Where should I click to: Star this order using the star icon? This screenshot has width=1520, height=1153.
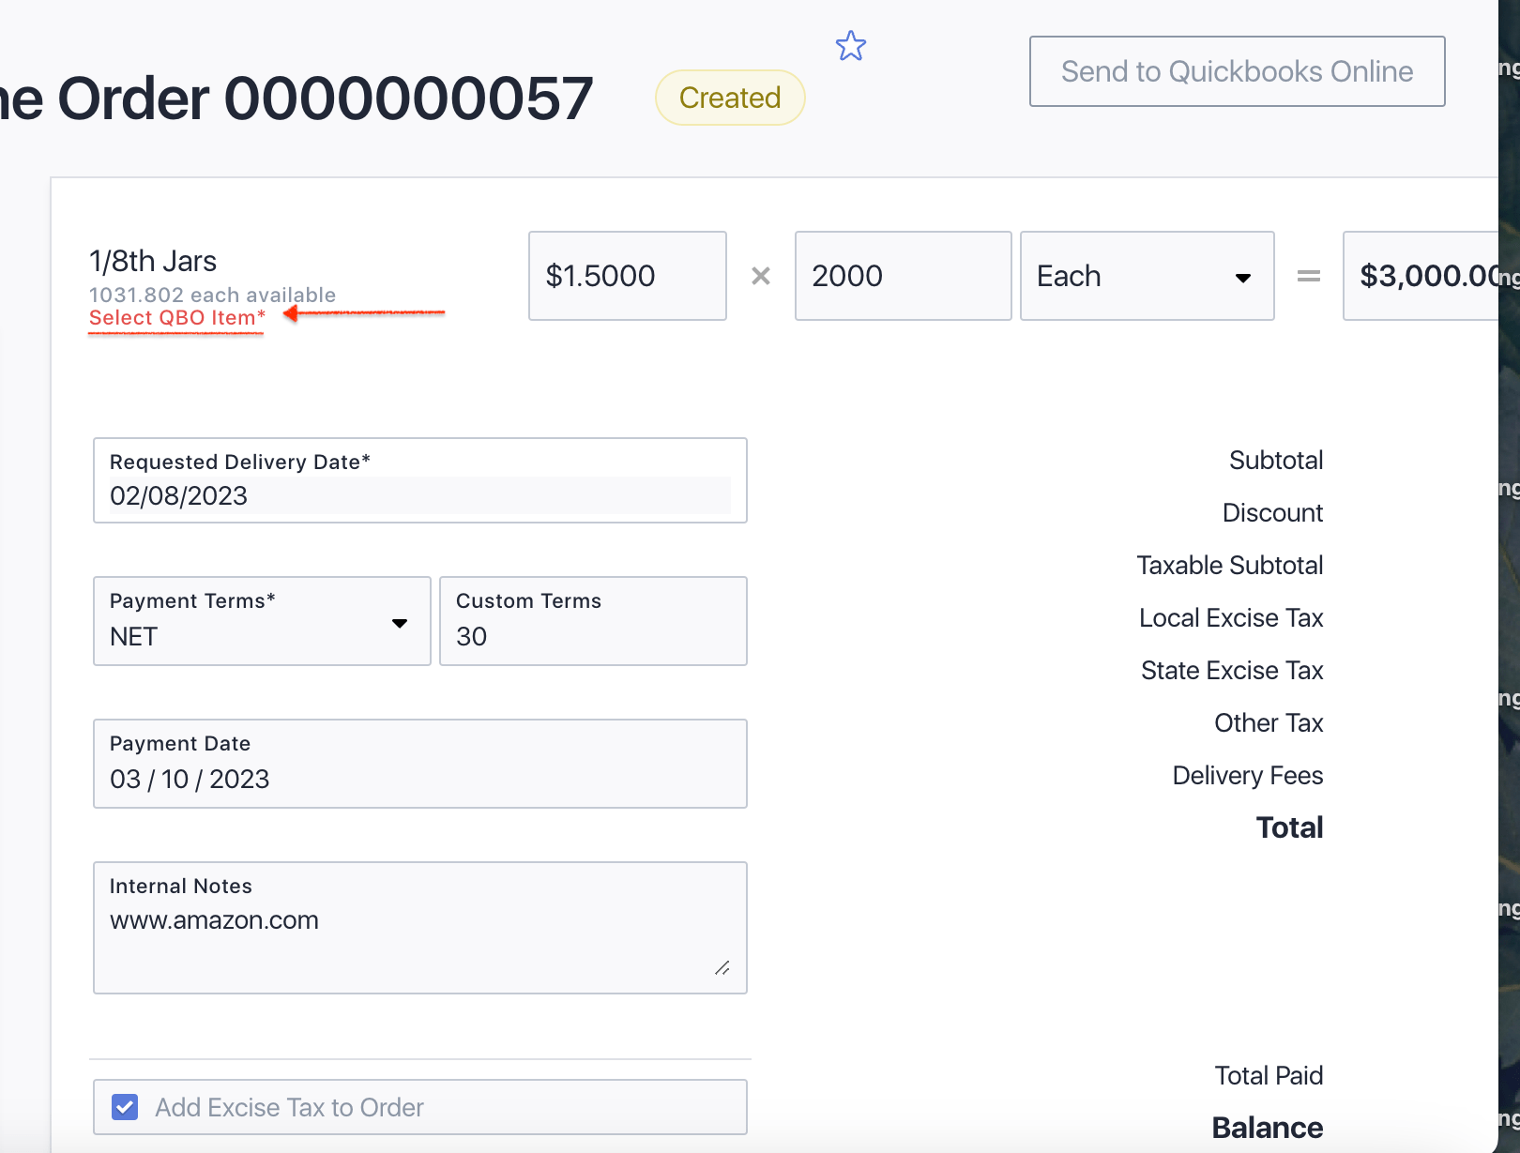850,45
